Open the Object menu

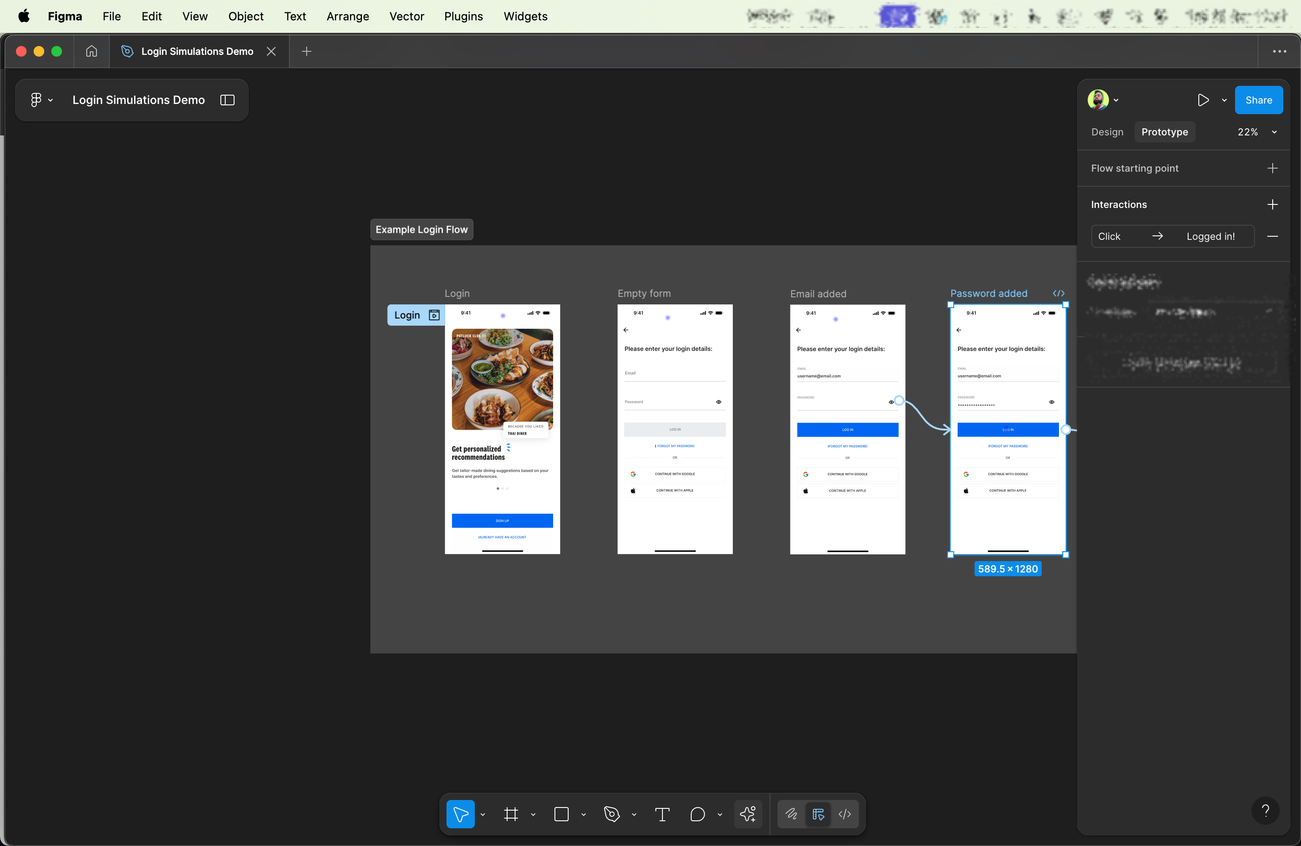coord(246,16)
